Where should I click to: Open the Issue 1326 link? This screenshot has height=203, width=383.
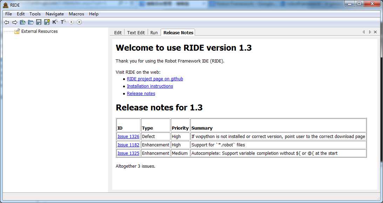point(128,137)
